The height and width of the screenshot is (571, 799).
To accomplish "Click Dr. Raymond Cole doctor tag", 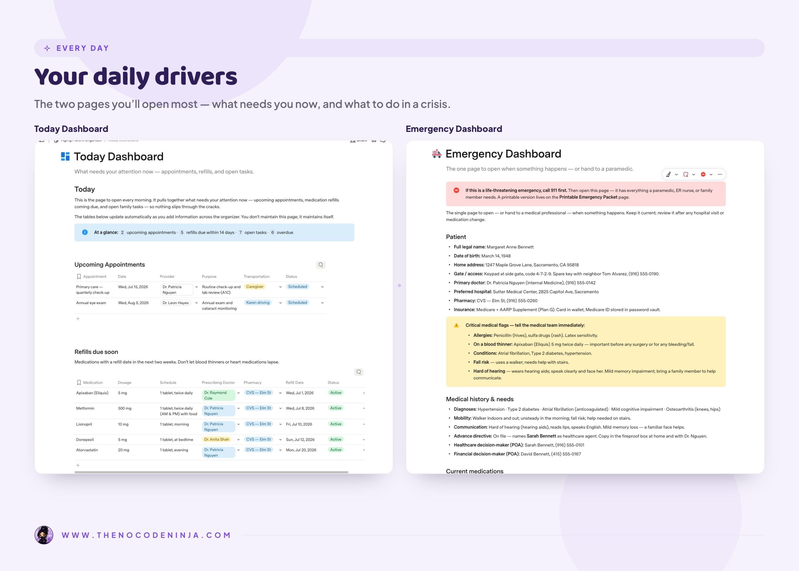I will tap(219, 395).
